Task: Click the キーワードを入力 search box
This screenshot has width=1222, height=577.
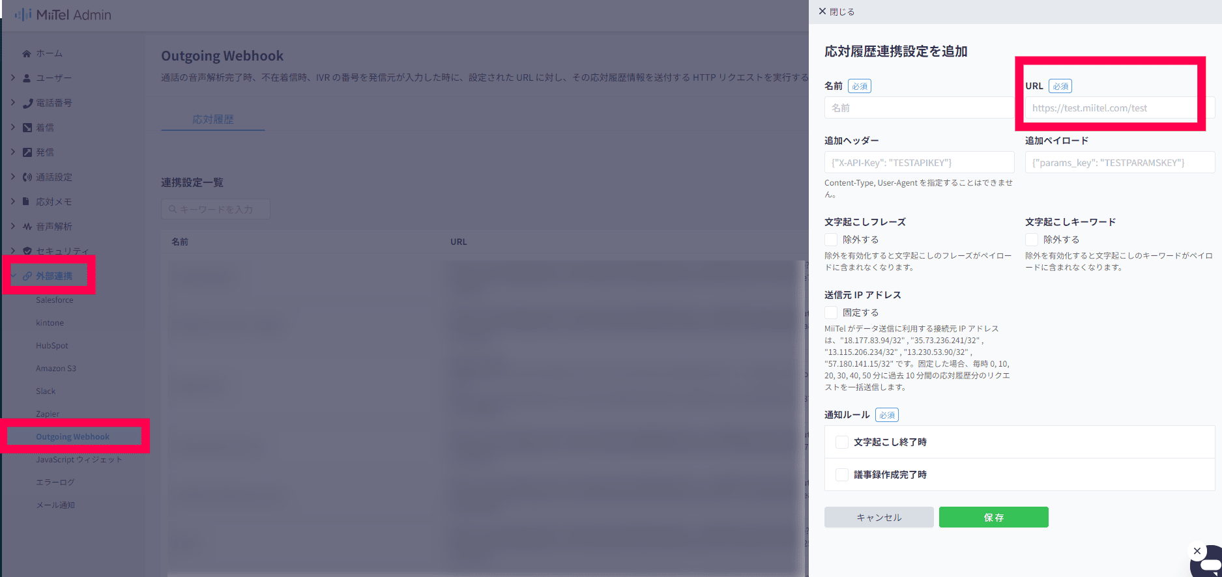Action: [216, 209]
